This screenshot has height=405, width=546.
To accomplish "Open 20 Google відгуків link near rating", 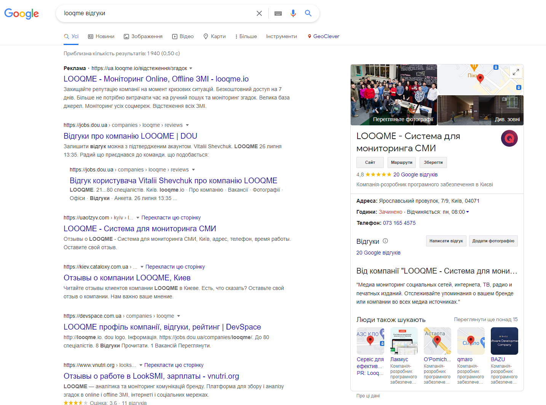I will (x=415, y=174).
